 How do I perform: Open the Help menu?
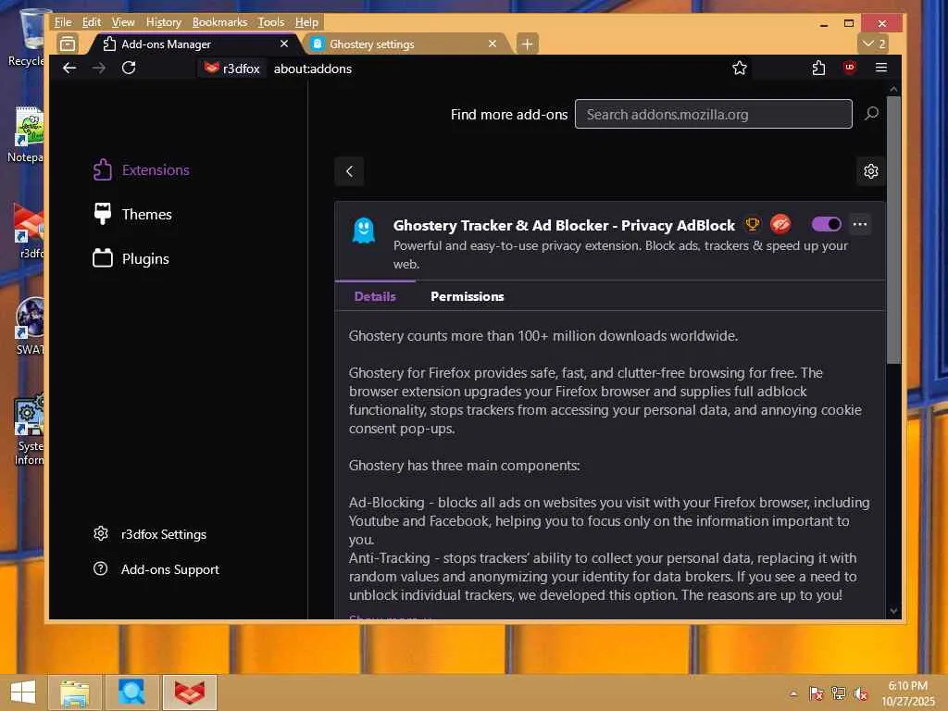tap(306, 22)
